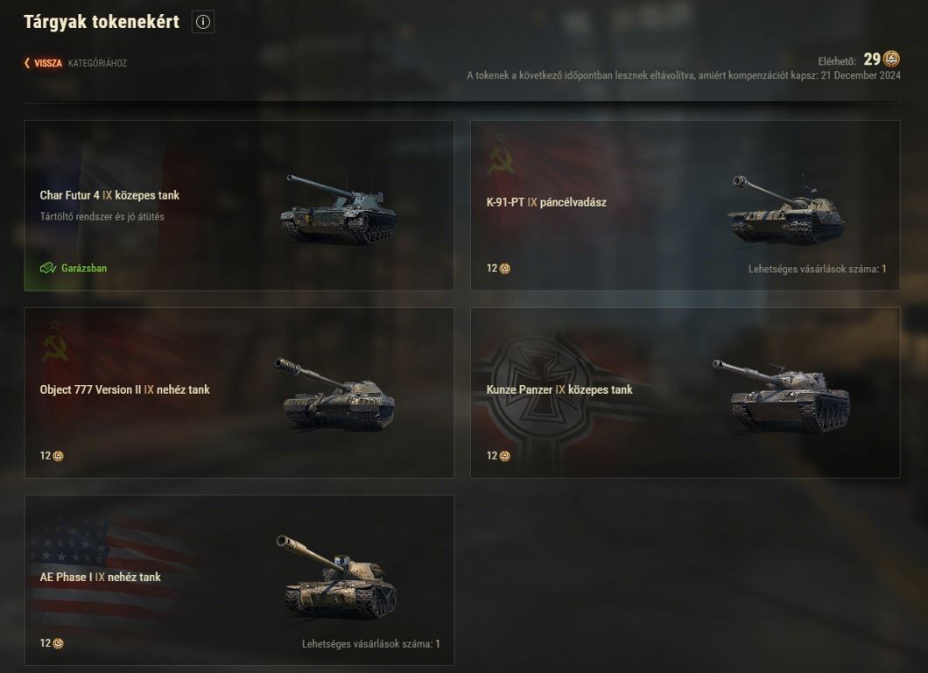928x673 pixels.
Task: Click the AE Phase I IX nehéz tank title
Action: (x=100, y=578)
